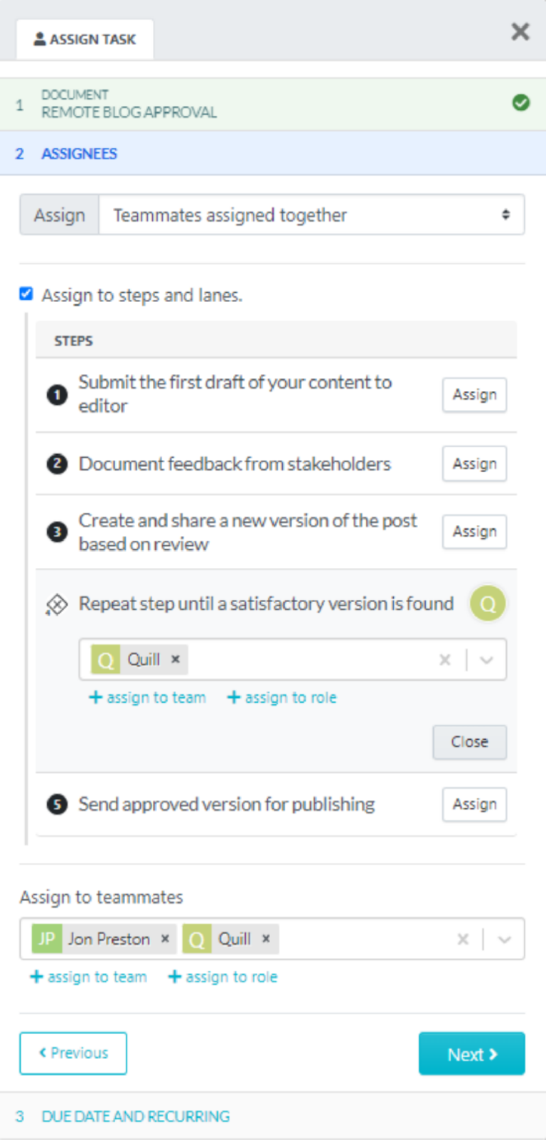This screenshot has height=1140, width=546.
Task: Click the repeat loop icon next to step four
Action: pos(56,603)
